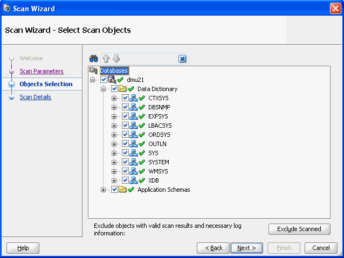
Task: Click the down arrow find-next icon
Action: point(116,59)
